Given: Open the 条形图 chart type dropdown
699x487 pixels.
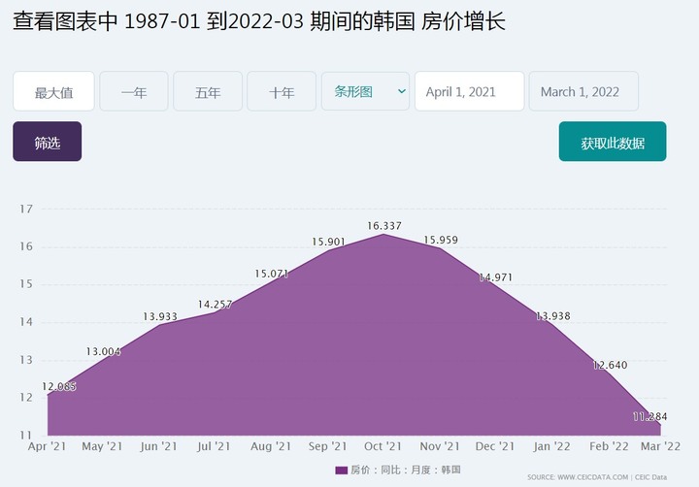Looking at the screenshot, I should tap(365, 91).
